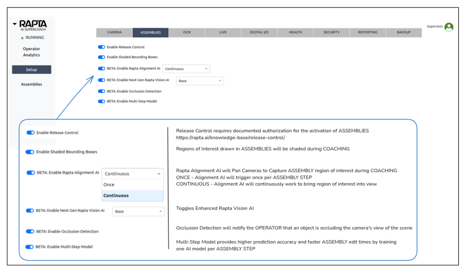Choose the bold Continuous option in the dropdown list

(x=133, y=195)
